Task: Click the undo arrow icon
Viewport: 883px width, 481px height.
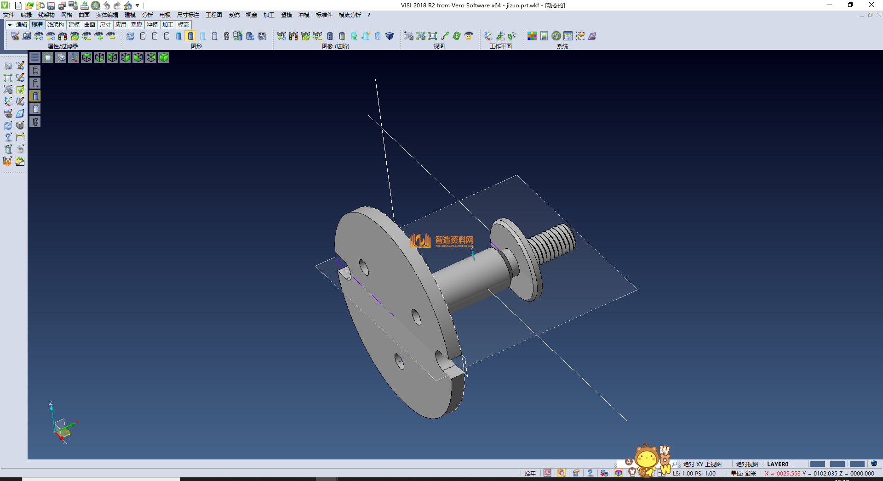Action: tap(107, 6)
